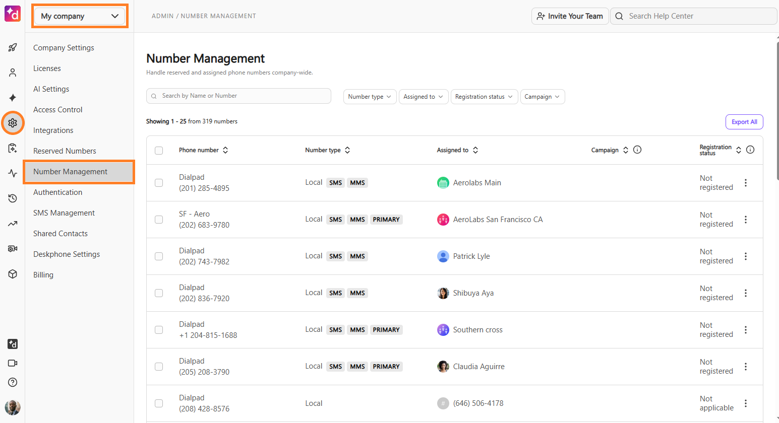The image size is (779, 423).
Task: Check the box for (208) 428-8576
Action: [x=159, y=403]
